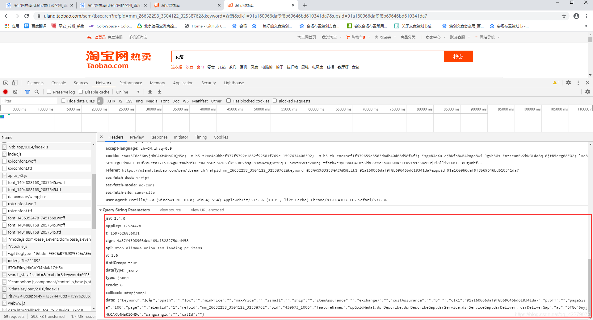Click the browser forward arrow
The image size is (593, 320).
click(17, 16)
